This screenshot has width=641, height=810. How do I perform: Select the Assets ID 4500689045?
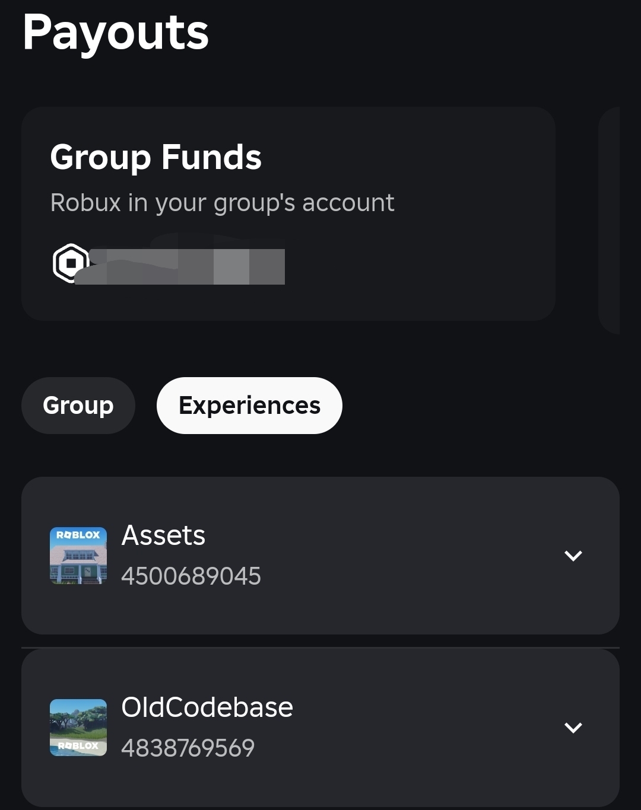tap(191, 576)
